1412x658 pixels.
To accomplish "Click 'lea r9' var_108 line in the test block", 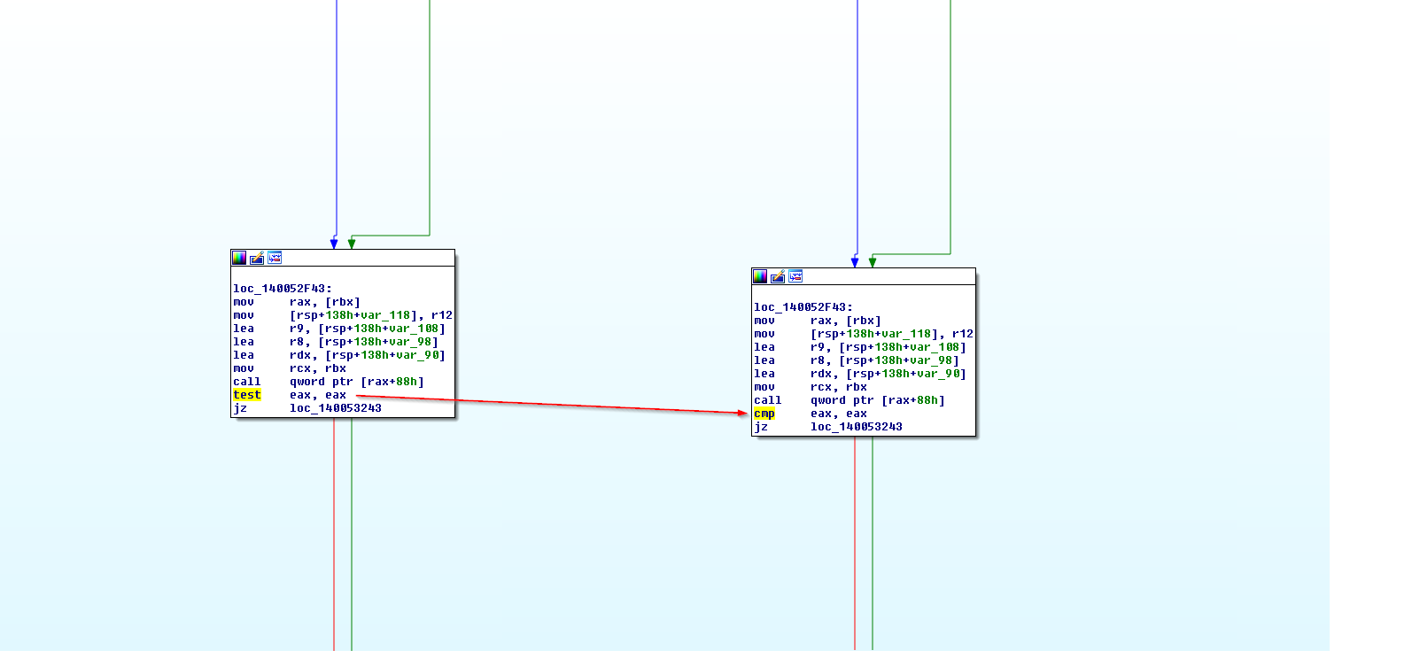I will tap(339, 329).
